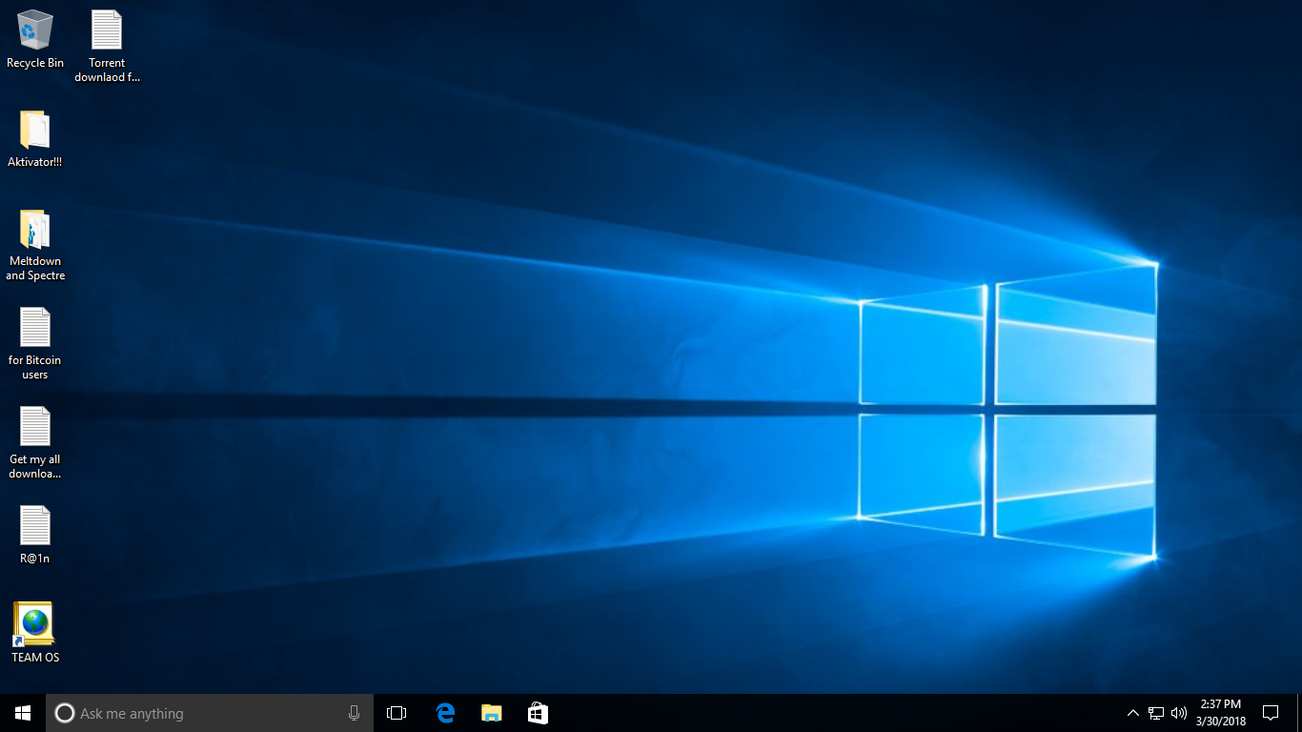Select the 'for Bitcoin users' text file
Viewport: 1302px width, 732px height.
[35, 344]
